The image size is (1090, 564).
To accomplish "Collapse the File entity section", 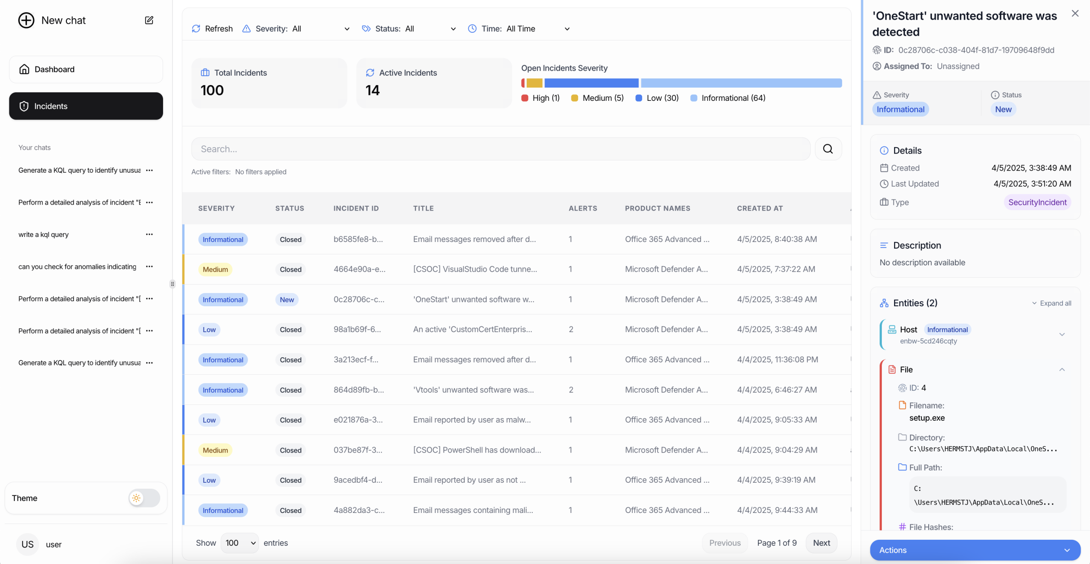I will [1062, 370].
